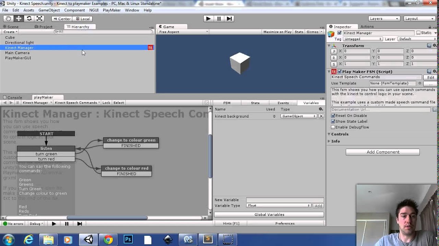Pause the FSM in PlayMaker bottom bar

tap(67, 224)
